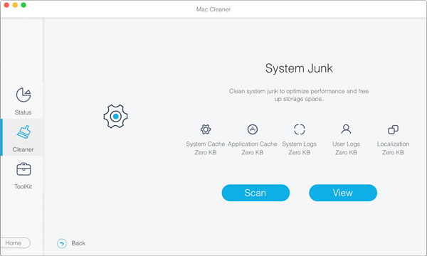Click the Application Cache label
This screenshot has width=427, height=256.
click(x=253, y=144)
